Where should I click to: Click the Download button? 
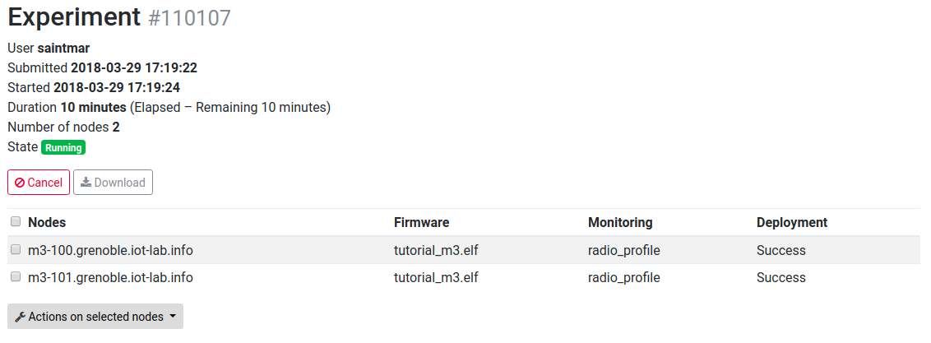tap(113, 182)
